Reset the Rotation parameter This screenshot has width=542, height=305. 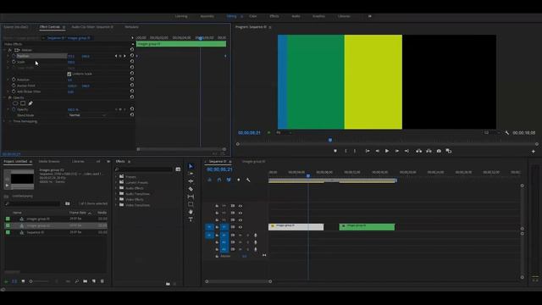pos(132,79)
